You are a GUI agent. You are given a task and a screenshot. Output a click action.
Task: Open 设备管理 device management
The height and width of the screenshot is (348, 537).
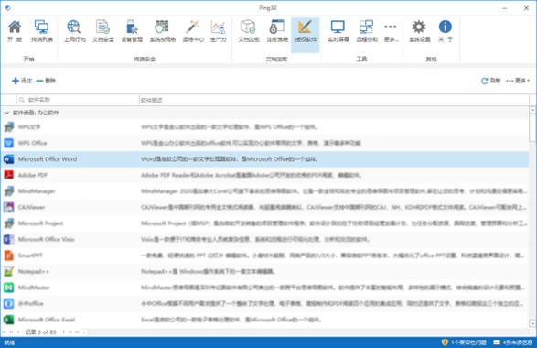pos(132,31)
